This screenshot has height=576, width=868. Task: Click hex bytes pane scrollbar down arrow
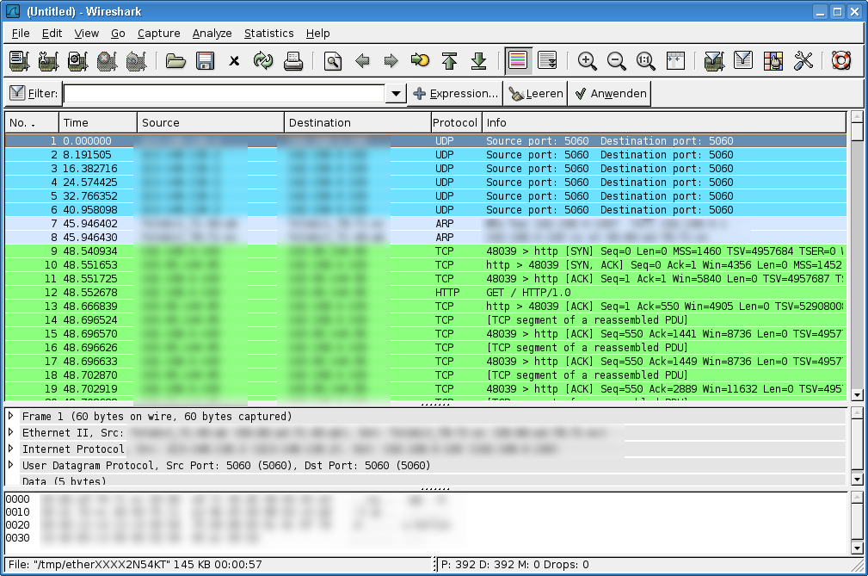(x=857, y=548)
